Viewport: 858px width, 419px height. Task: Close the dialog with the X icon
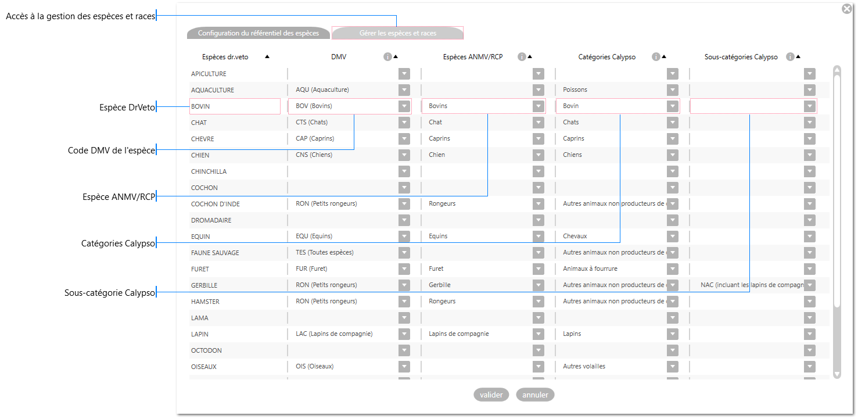(x=847, y=9)
